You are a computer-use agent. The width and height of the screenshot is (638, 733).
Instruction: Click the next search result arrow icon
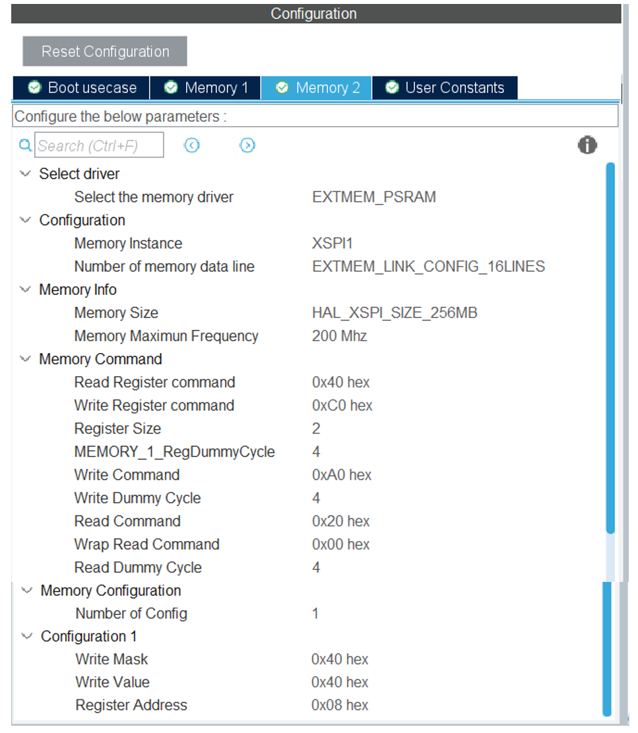click(247, 145)
